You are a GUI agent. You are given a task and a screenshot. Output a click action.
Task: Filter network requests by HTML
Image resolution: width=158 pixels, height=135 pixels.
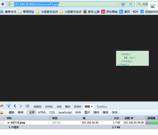point(42,112)
